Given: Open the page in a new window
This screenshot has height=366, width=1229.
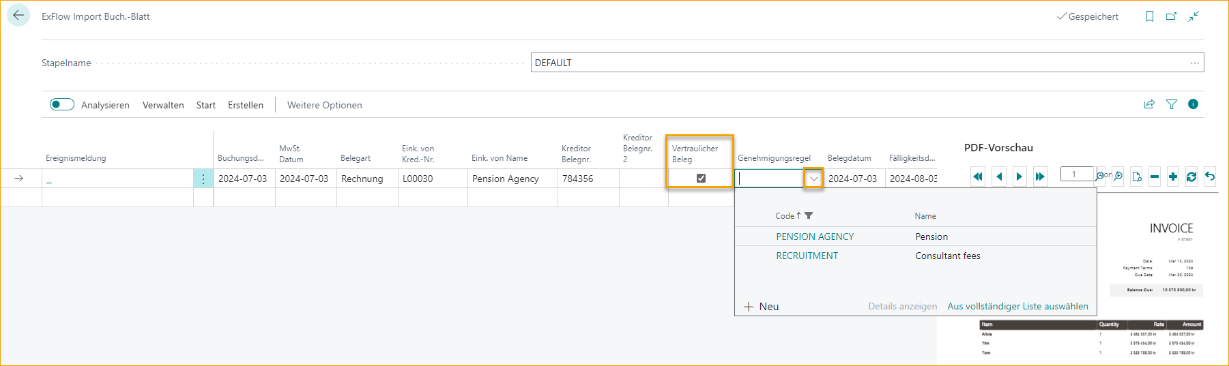Looking at the screenshot, I should tap(1172, 16).
